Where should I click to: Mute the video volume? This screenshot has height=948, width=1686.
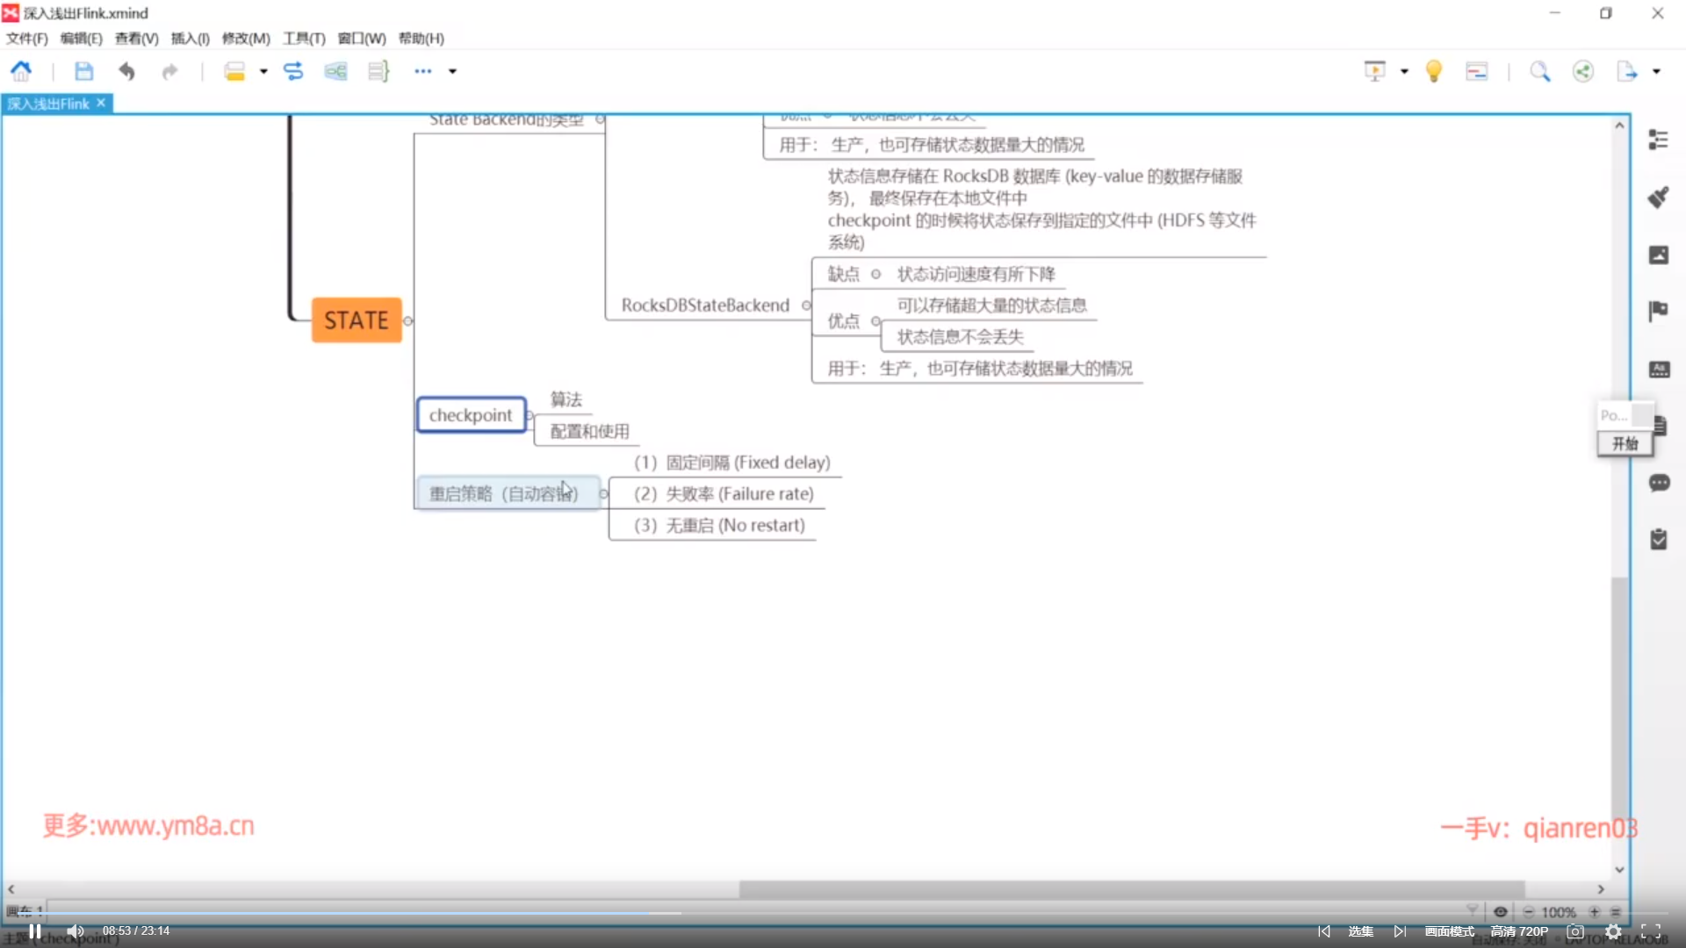(76, 930)
